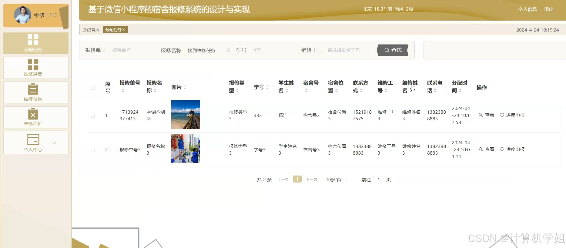Open the 维修评价 sidebar menu
The height and width of the screenshot is (248, 566).
coord(36,117)
